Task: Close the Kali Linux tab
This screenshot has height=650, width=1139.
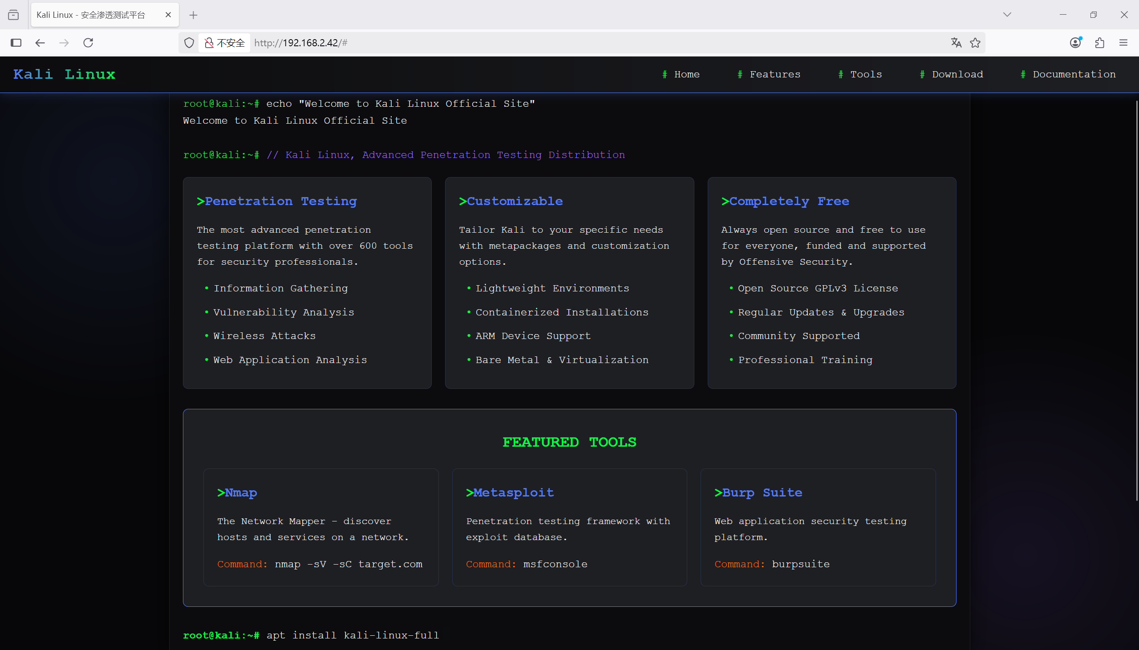Action: 168,15
